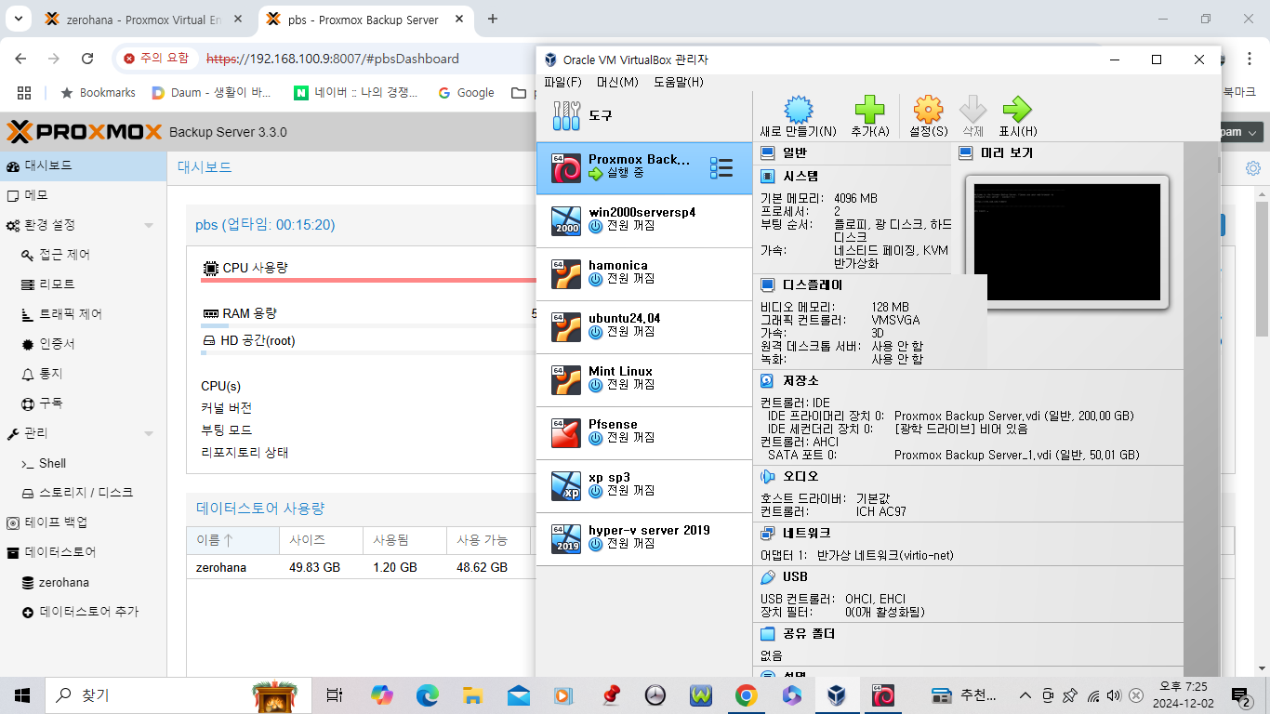The width and height of the screenshot is (1270, 714).
Task: Click the 네트워크 section header
Action: point(807,533)
